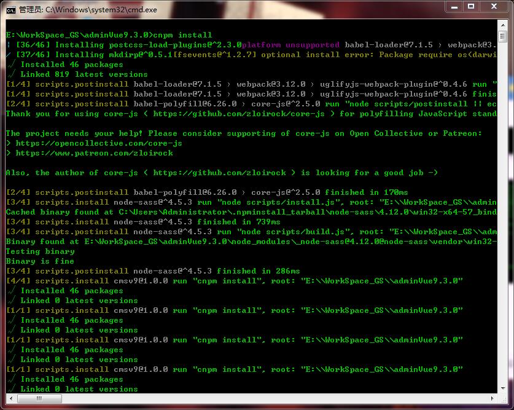Click 'finished in 739ms' text
The image size is (514, 410).
click(239, 222)
